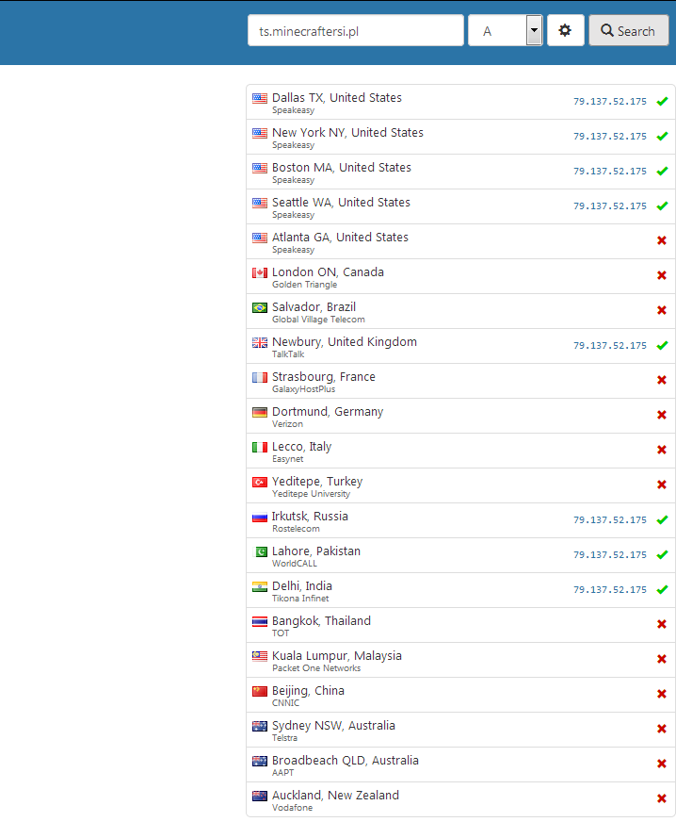The width and height of the screenshot is (676, 822).
Task: Click red X for Sydney NSW
Action: [x=662, y=729]
